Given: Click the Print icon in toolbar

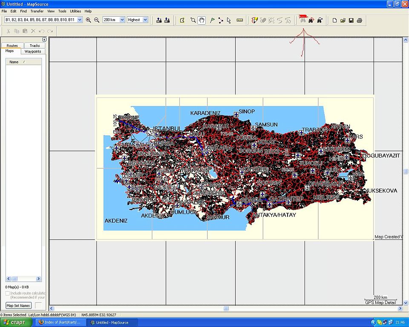Looking at the screenshot, I should [x=359, y=20].
